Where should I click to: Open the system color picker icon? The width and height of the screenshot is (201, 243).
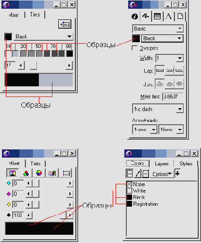coord(52,173)
